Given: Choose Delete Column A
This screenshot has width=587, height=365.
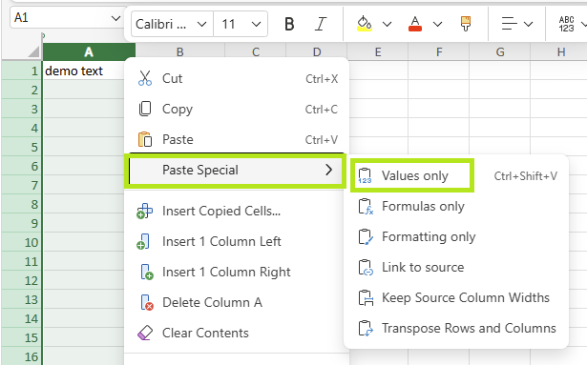Looking at the screenshot, I should pyautogui.click(x=237, y=302).
